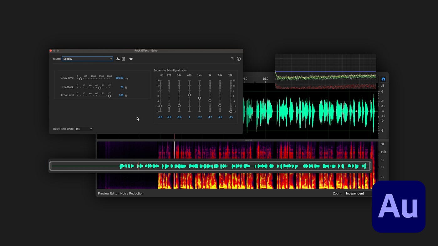Click the Echo Level slider handle

tap(109, 96)
